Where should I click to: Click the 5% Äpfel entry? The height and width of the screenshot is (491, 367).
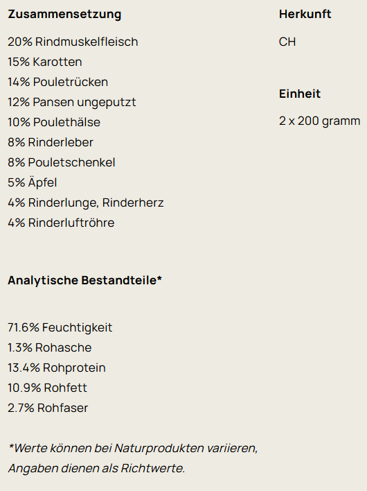pyautogui.click(x=32, y=182)
